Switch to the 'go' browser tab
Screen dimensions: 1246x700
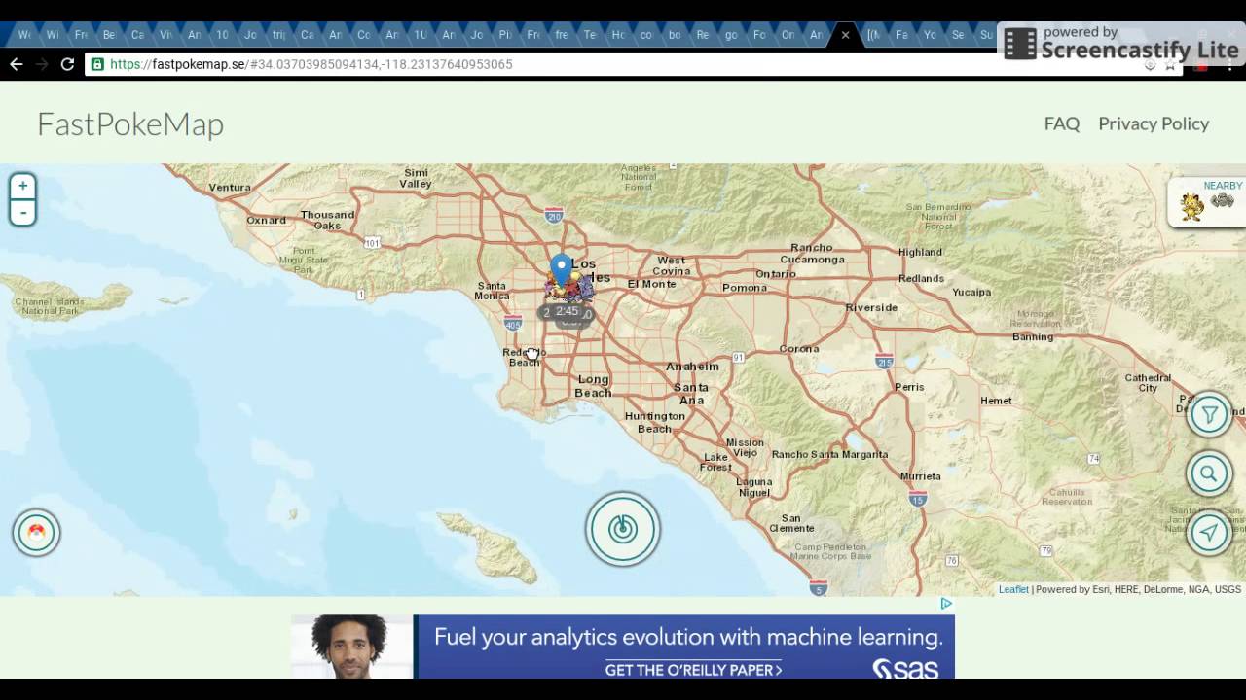pos(731,35)
